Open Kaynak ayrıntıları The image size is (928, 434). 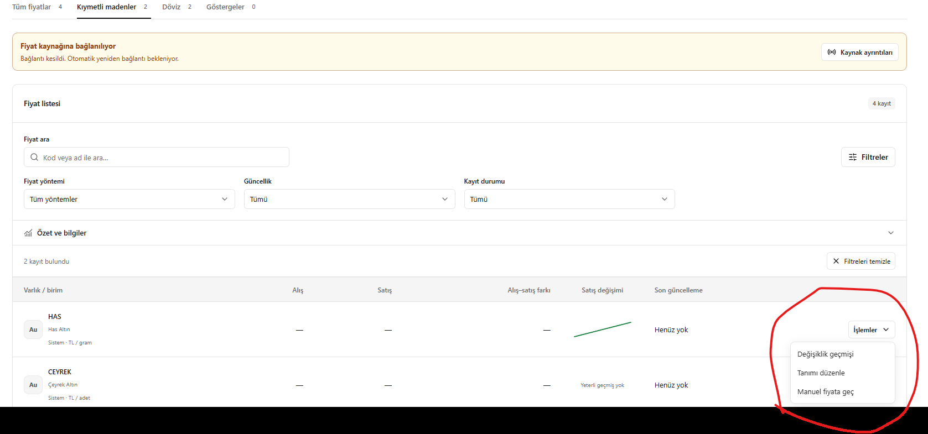click(860, 52)
